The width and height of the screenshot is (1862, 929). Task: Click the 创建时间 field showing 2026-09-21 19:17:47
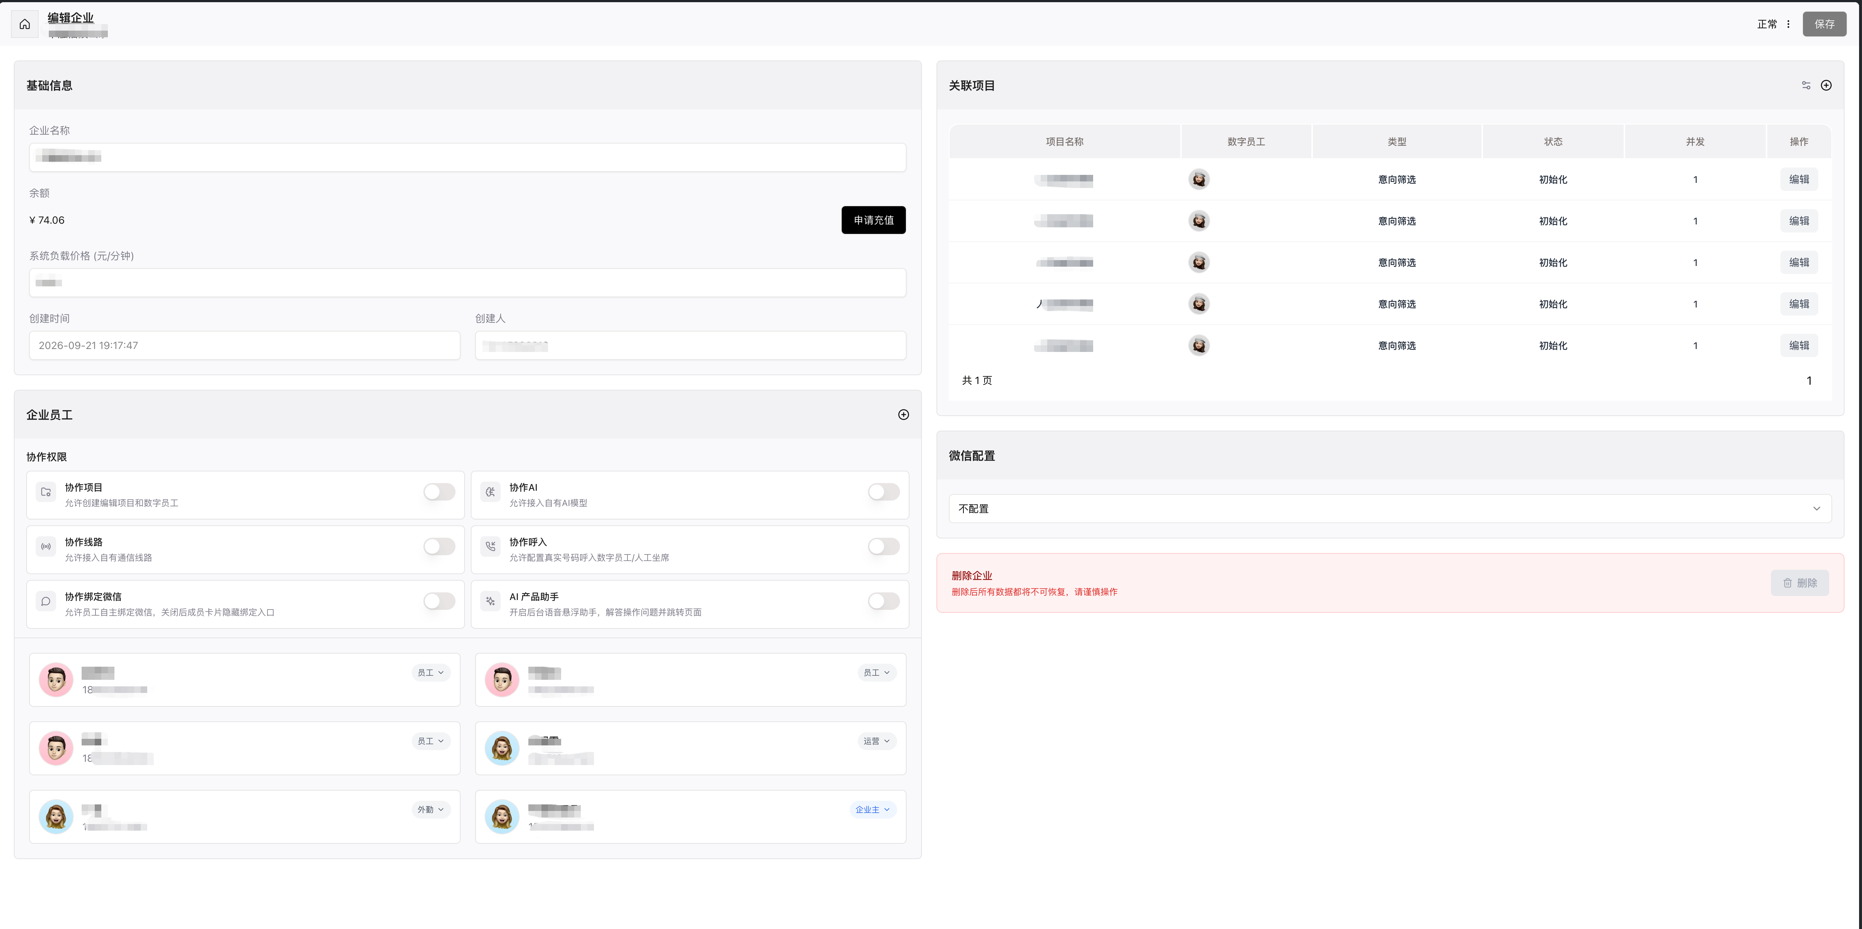point(244,346)
